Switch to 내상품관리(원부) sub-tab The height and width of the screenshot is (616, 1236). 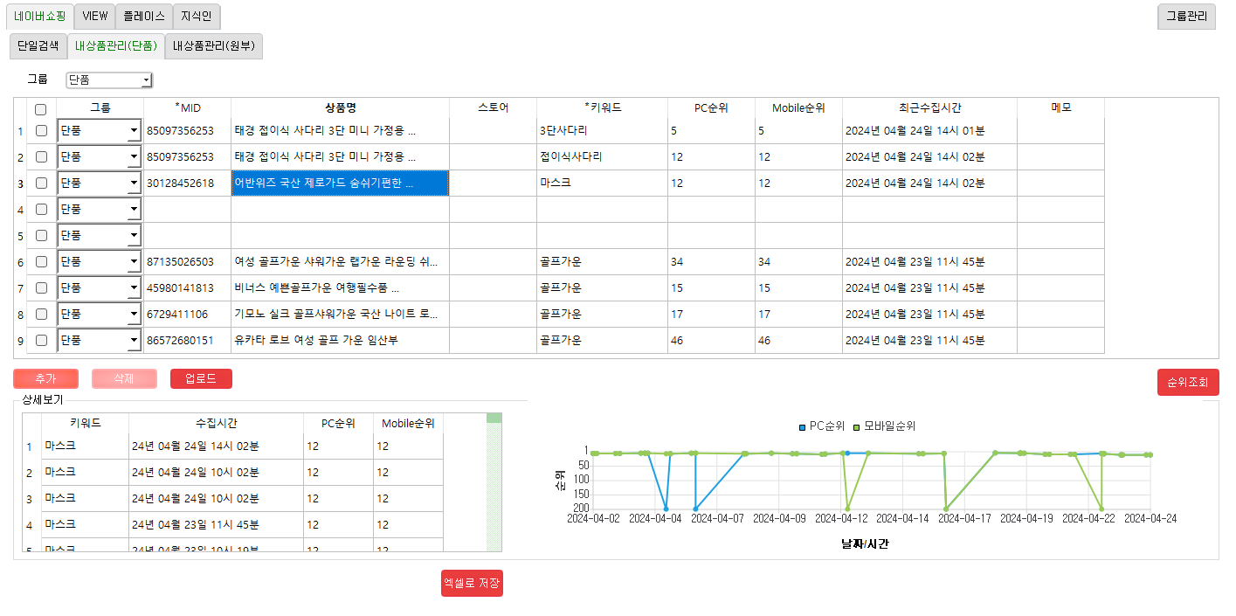213,46
